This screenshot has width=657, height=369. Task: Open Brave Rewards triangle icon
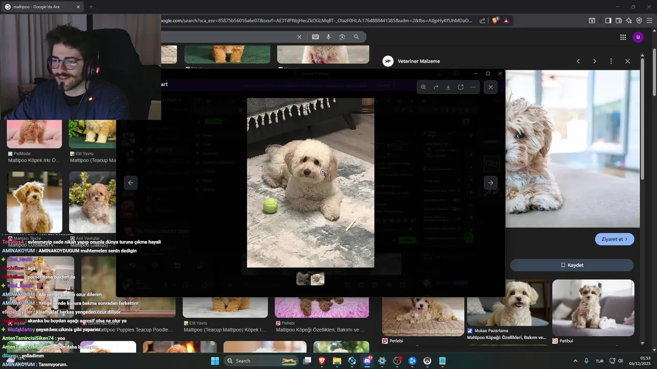coord(506,20)
